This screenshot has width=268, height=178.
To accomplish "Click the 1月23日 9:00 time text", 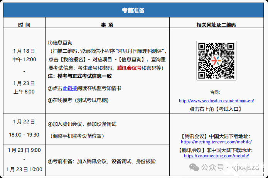I will 24,150.
